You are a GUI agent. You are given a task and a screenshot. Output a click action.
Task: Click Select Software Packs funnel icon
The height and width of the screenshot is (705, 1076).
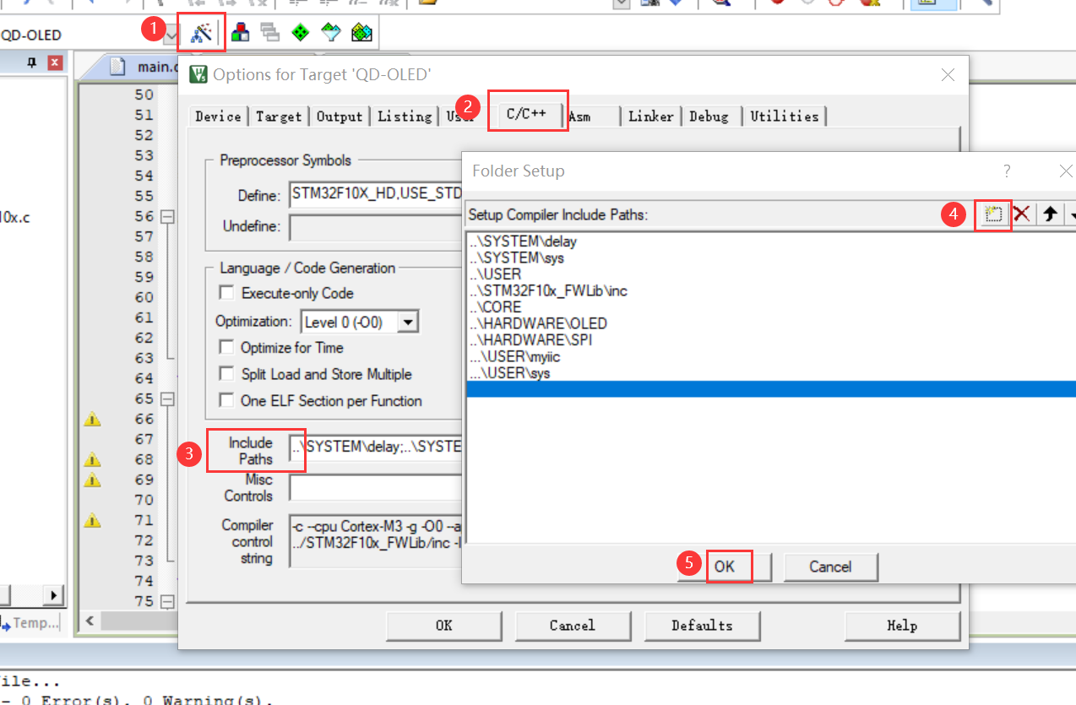331,33
